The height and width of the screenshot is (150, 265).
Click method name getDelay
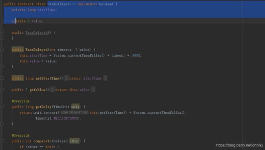coord(44,107)
